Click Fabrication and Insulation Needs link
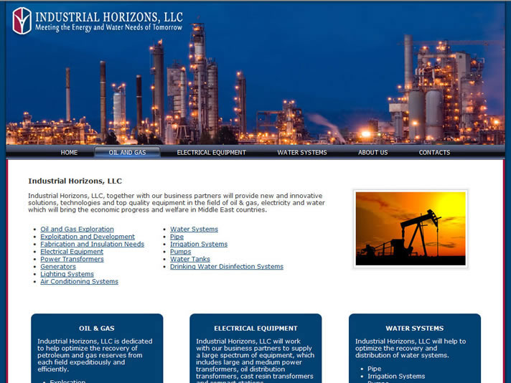511x383 pixels. [x=92, y=245]
